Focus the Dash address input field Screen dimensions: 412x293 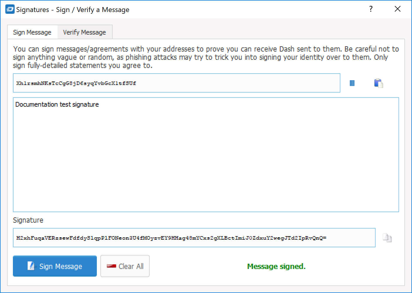(176, 83)
